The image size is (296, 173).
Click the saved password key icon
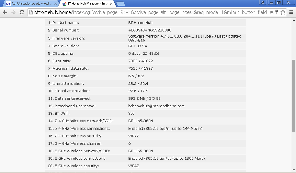tap(276, 12)
